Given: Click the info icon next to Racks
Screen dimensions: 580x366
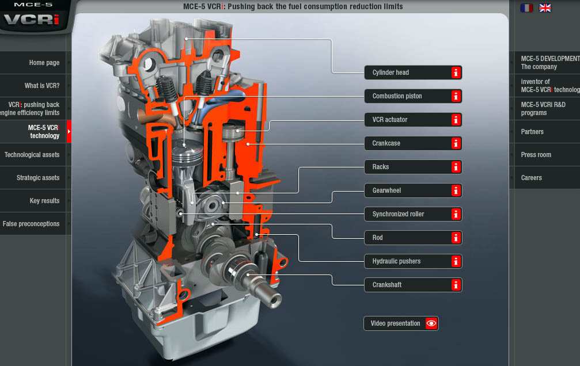Looking at the screenshot, I should tap(456, 167).
